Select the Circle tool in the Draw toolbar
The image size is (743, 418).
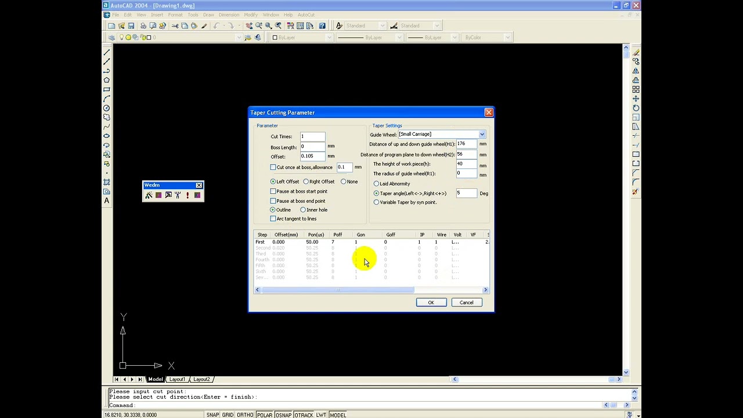point(107,108)
